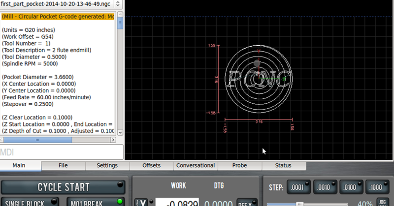Select the .0010 jog step size
This screenshot has height=206, width=394.
click(325, 187)
